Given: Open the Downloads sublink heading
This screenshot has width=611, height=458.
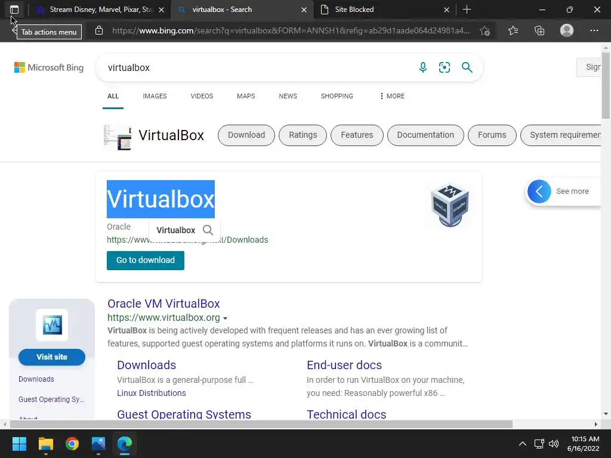Looking at the screenshot, I should (147, 365).
